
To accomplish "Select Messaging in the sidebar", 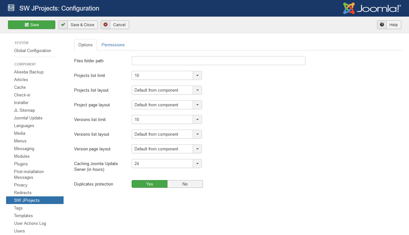I will (24, 148).
